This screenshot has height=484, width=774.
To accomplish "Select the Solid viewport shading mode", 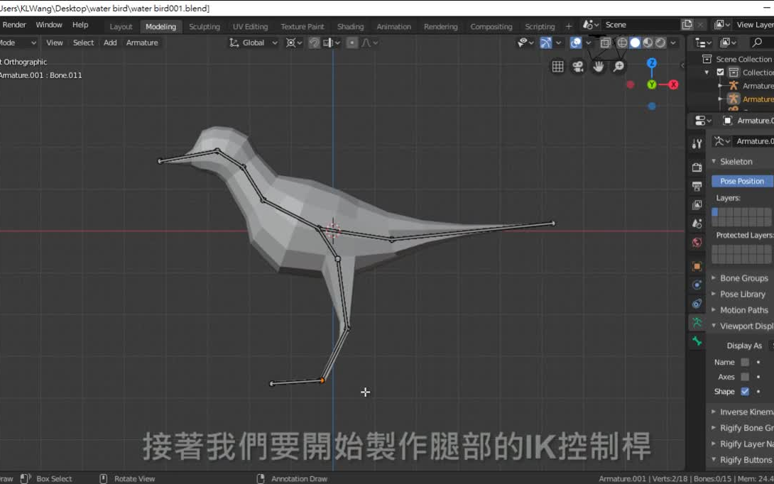I will point(634,42).
